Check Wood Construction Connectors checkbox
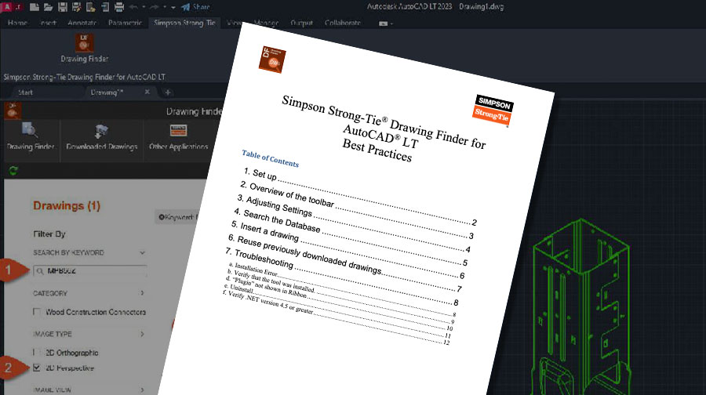The image size is (706, 395). pos(37,311)
